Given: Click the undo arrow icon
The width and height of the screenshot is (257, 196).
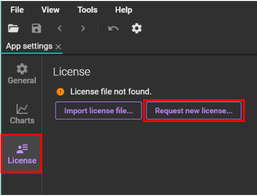Looking at the screenshot, I should coord(113,28).
